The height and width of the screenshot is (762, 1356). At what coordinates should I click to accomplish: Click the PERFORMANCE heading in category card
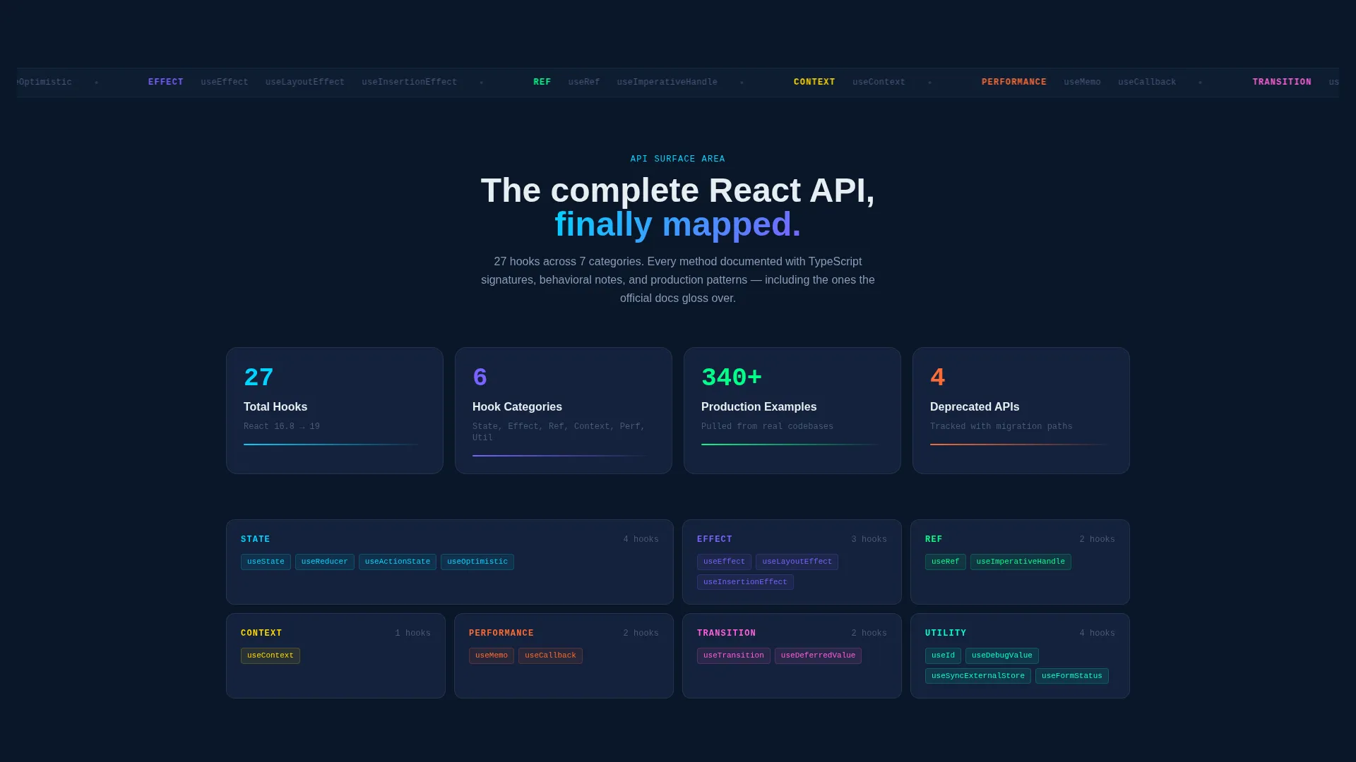501,633
